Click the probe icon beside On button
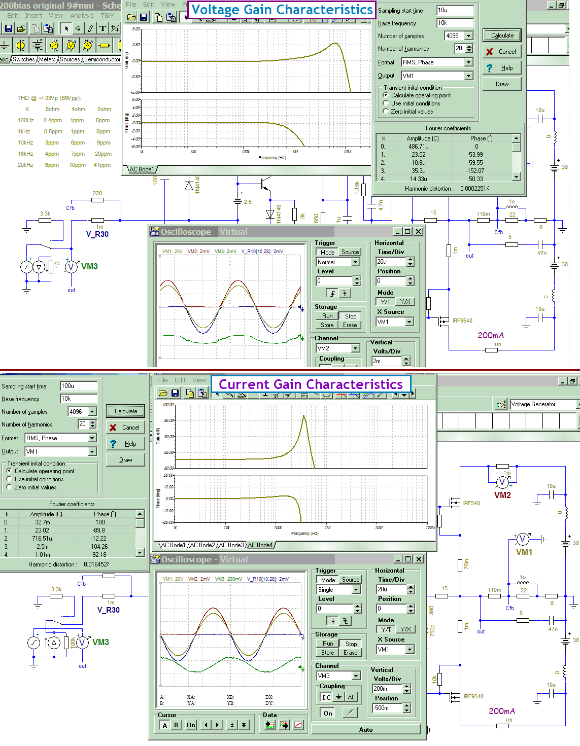The height and width of the screenshot is (746, 580). (x=350, y=713)
